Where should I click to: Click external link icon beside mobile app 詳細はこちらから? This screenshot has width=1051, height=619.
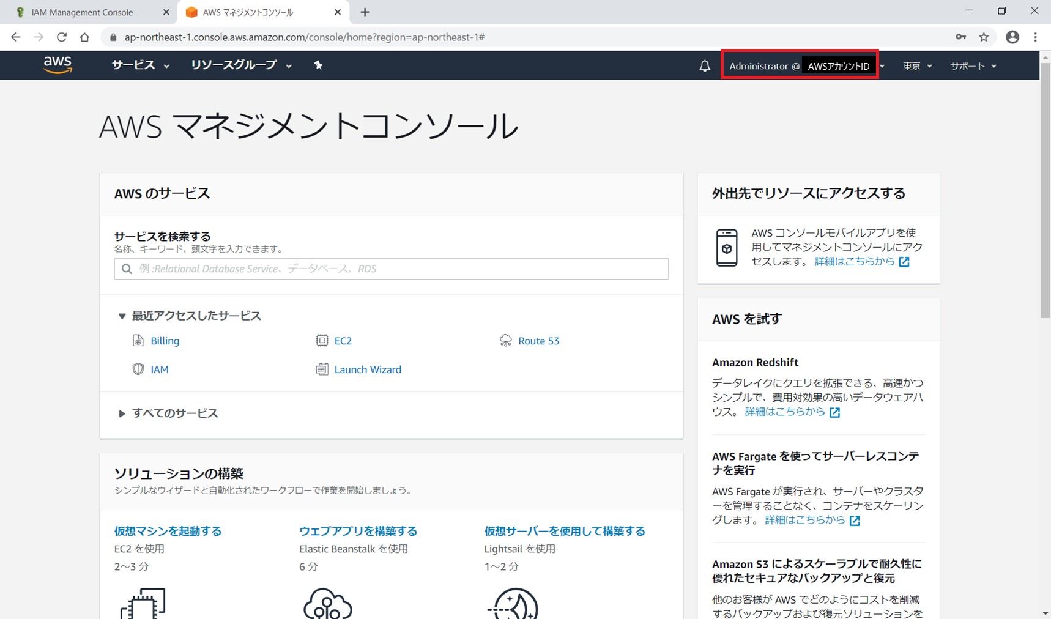(x=904, y=262)
